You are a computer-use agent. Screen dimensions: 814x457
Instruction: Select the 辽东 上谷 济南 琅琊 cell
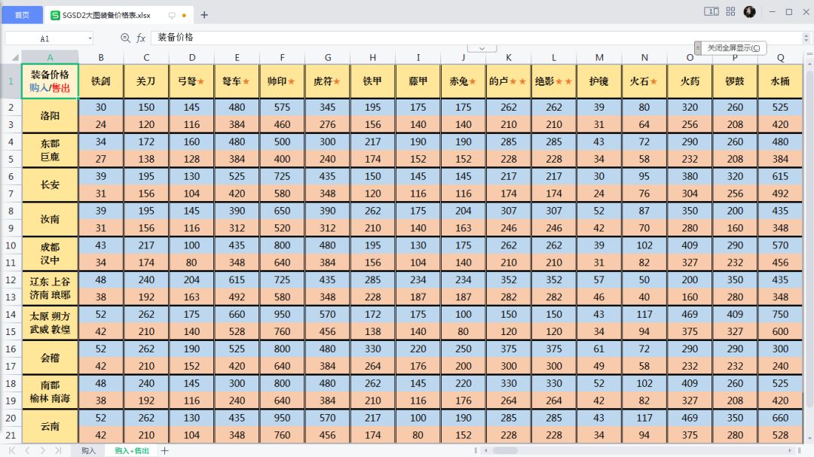(50, 288)
